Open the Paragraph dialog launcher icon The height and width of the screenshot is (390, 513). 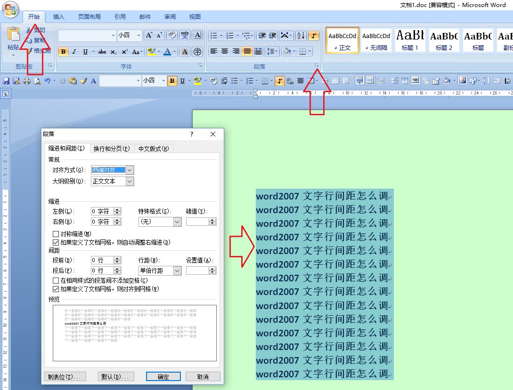317,66
